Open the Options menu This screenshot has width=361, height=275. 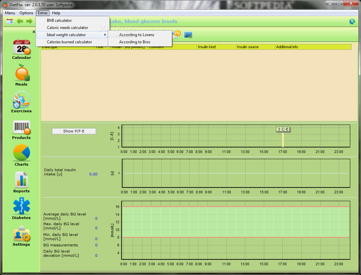(x=26, y=13)
